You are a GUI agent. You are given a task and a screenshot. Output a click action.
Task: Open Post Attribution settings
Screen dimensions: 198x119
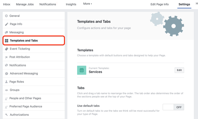click(x=34, y=57)
